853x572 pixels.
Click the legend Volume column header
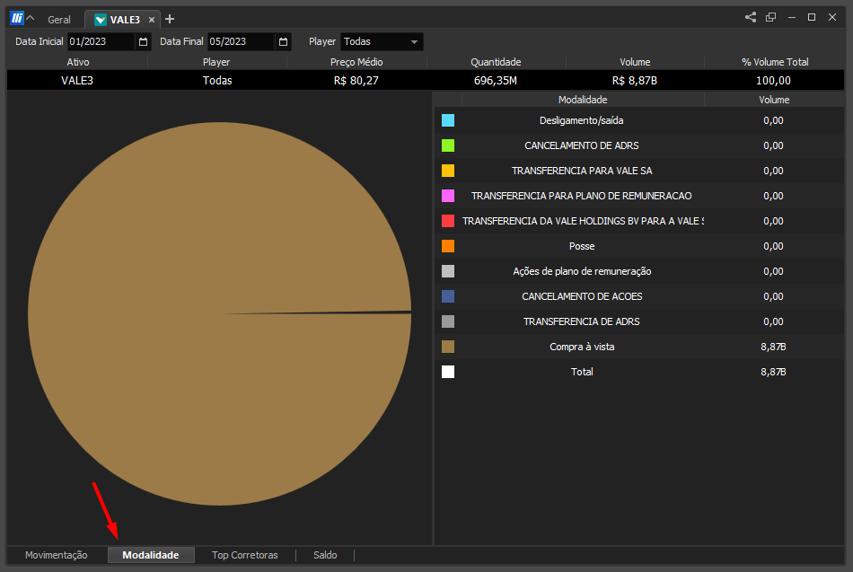(x=774, y=100)
